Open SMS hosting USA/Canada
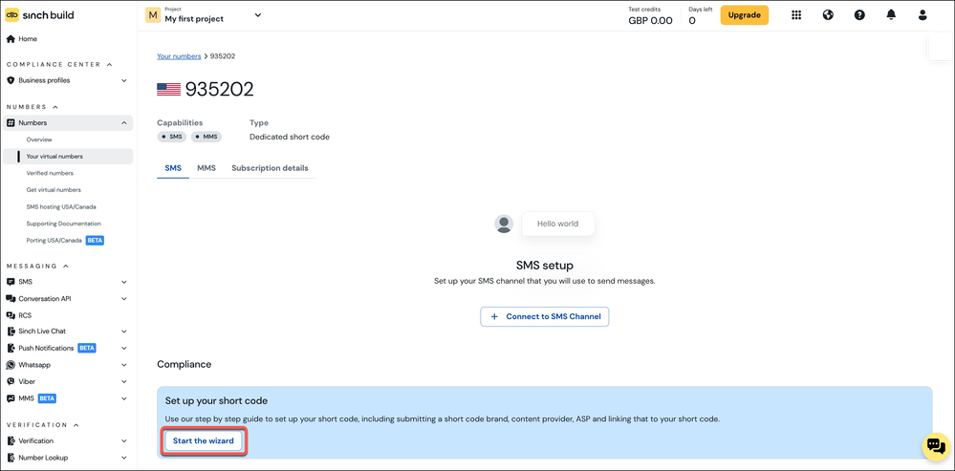Viewport: 955px width, 471px height. tap(61, 207)
